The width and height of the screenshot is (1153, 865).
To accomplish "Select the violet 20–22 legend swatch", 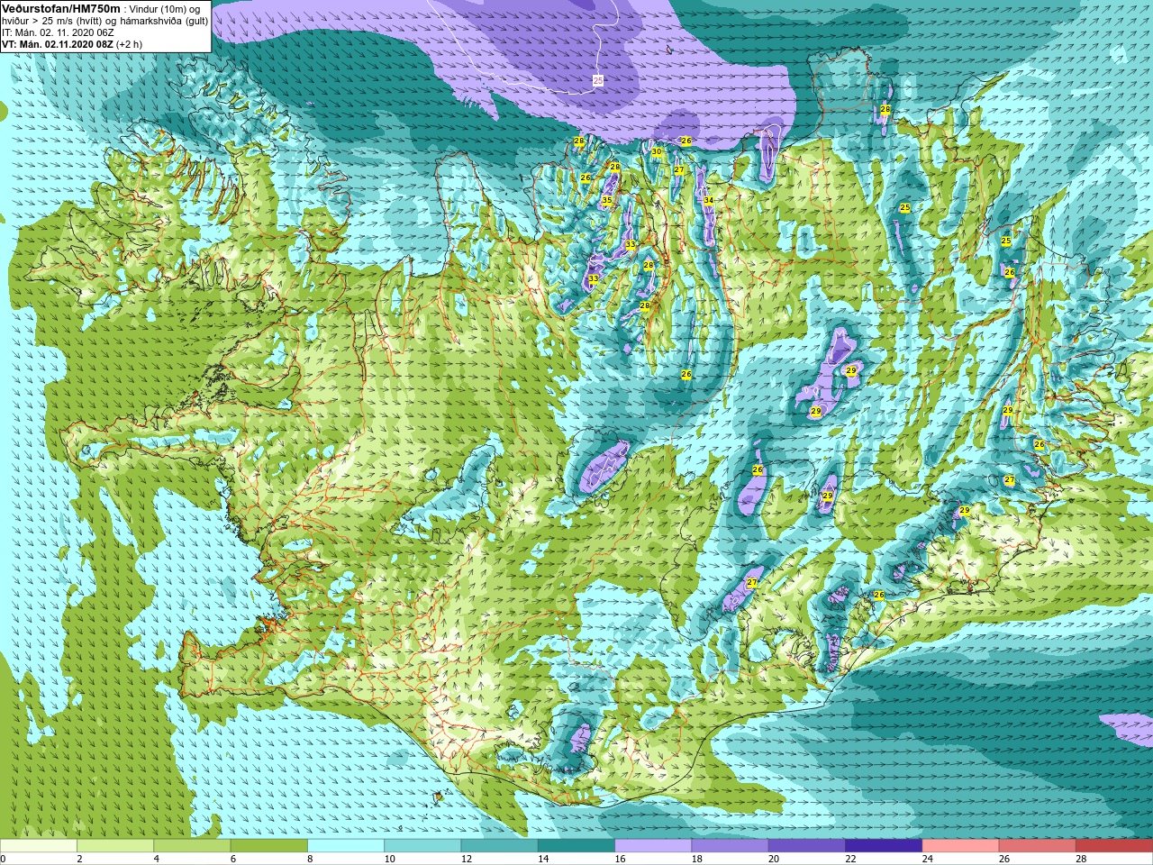I will [x=806, y=845].
